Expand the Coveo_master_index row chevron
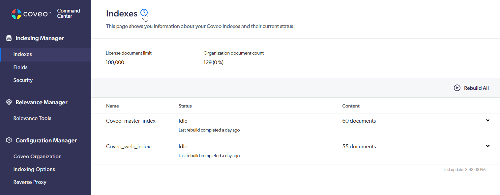 pos(488,120)
